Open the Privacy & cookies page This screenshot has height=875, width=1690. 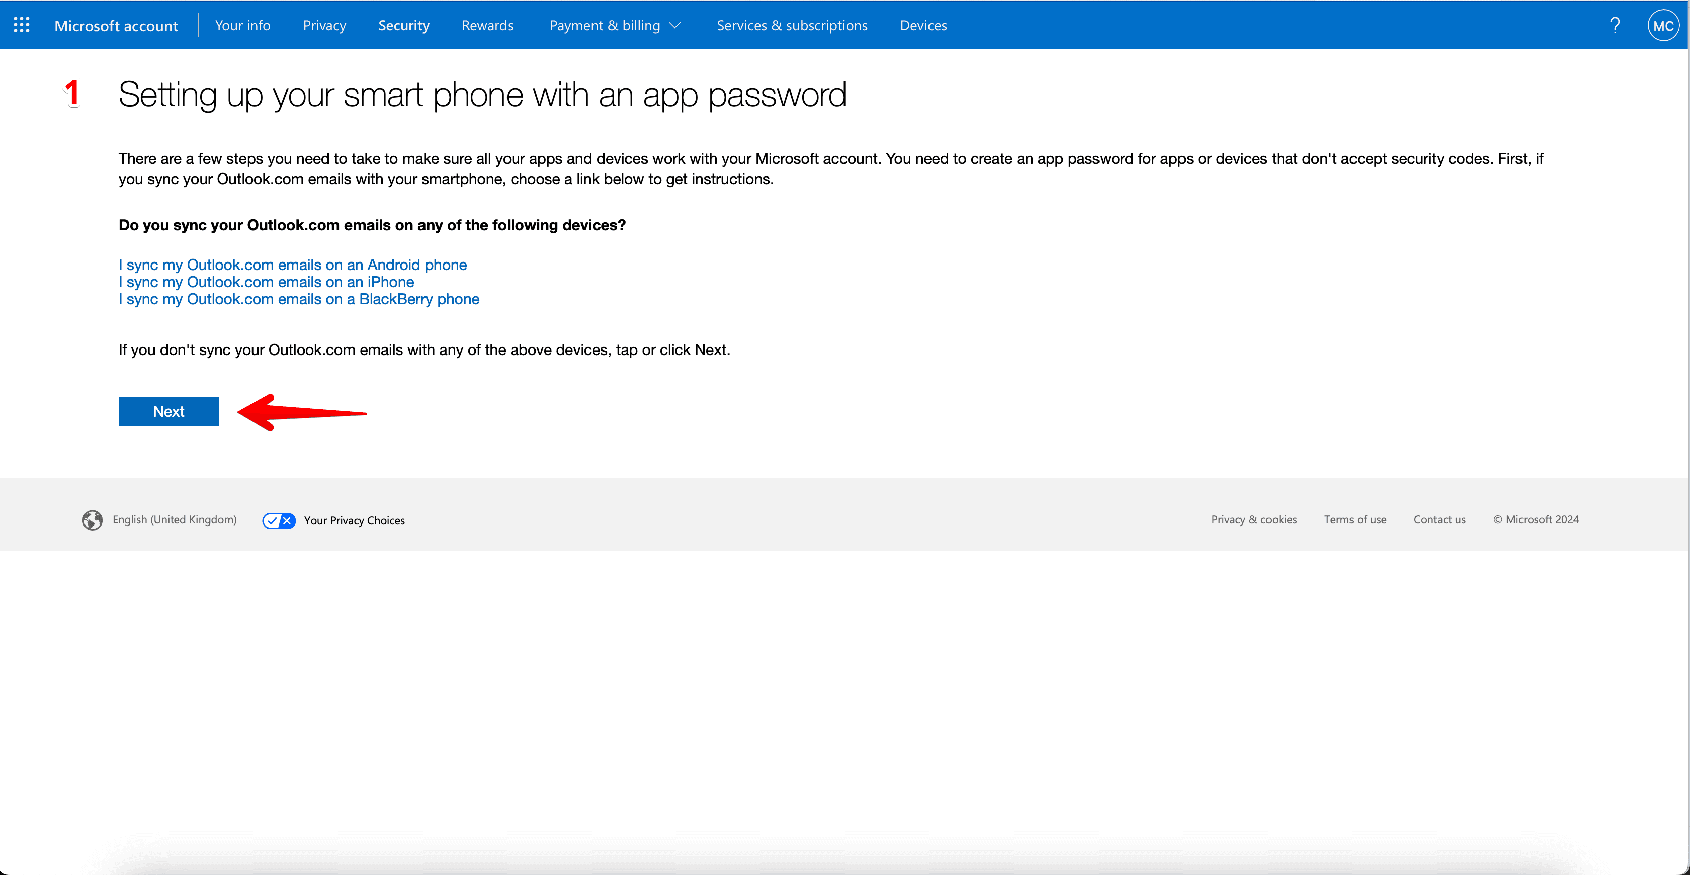1254,519
